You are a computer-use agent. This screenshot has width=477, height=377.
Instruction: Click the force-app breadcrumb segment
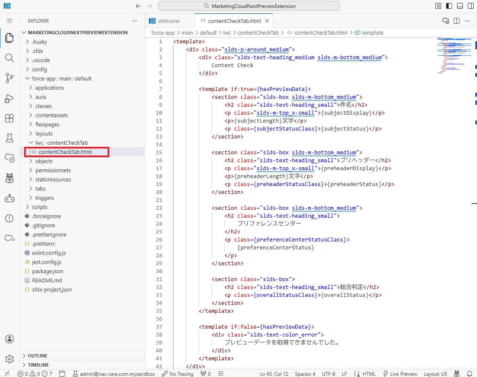point(163,33)
